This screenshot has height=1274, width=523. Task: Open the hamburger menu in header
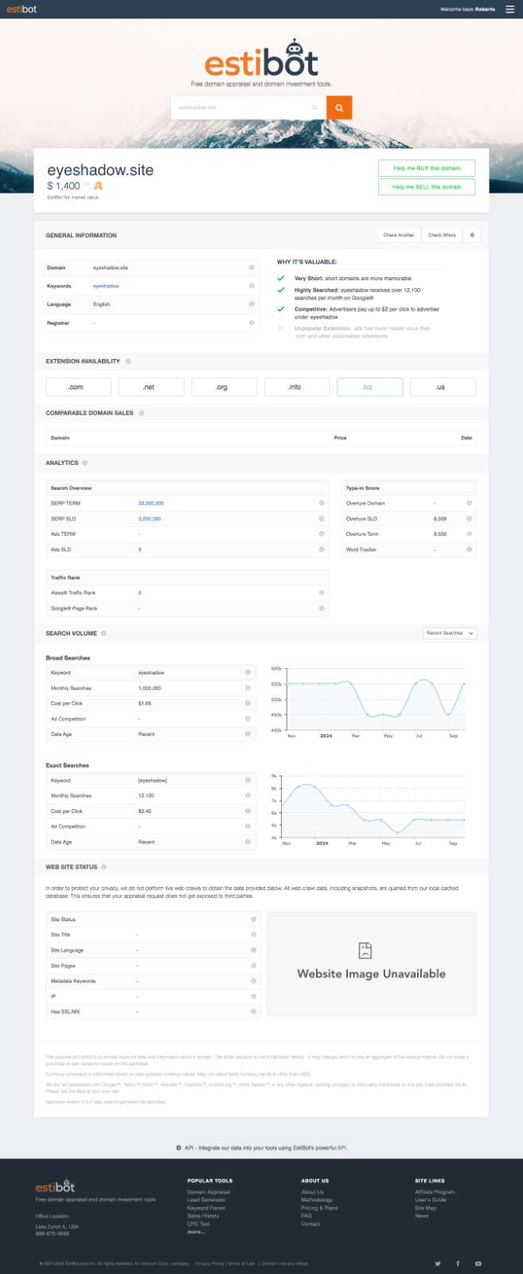pos(510,10)
